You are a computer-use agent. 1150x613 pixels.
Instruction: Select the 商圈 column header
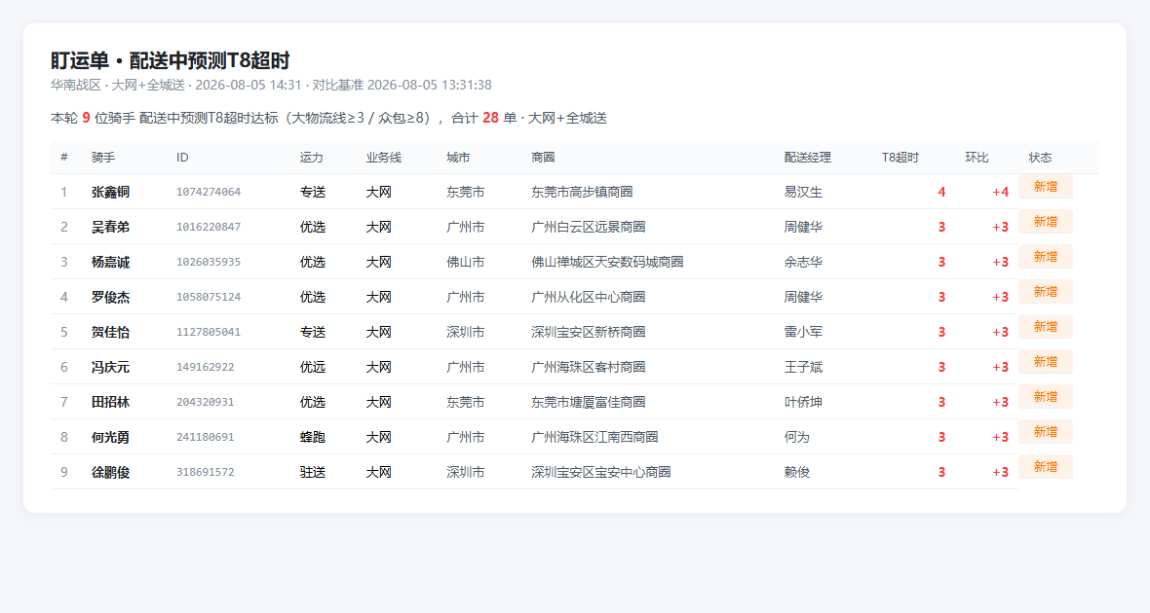pyautogui.click(x=543, y=158)
